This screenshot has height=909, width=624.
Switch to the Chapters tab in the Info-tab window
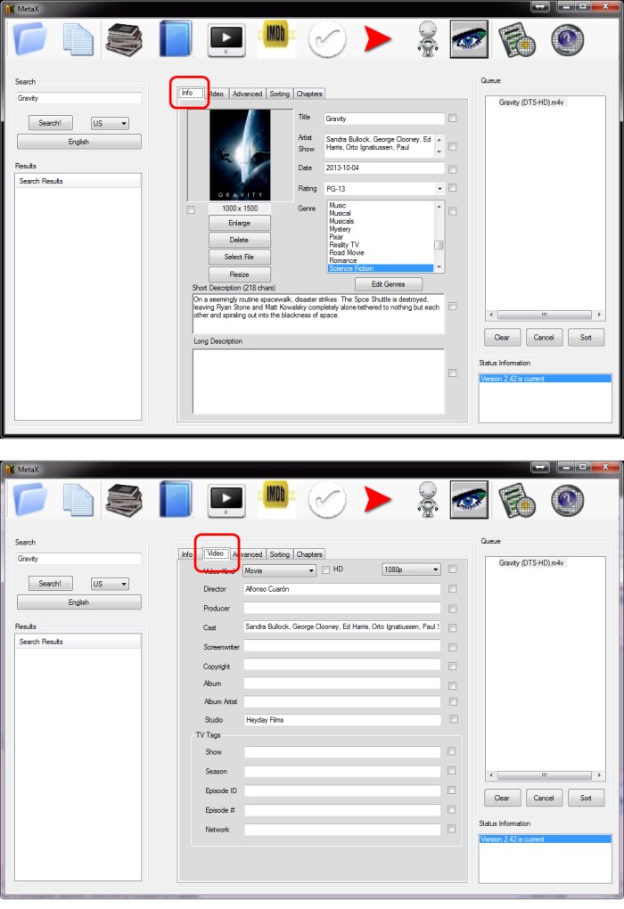point(309,94)
